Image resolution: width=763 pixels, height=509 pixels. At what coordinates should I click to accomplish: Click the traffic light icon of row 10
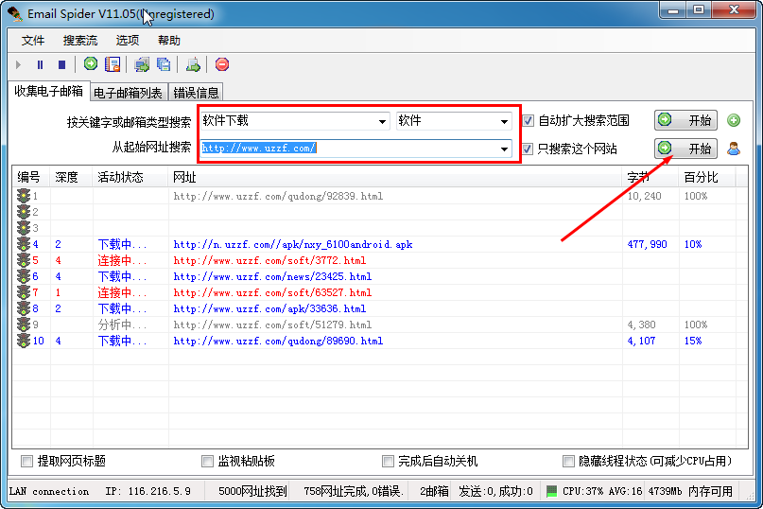[24, 341]
